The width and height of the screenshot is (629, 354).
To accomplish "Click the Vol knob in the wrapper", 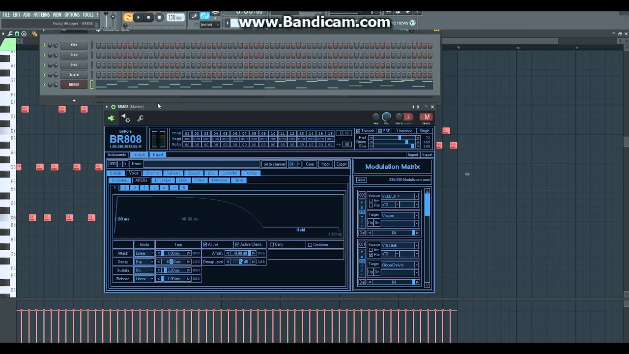I will pyautogui.click(x=387, y=117).
